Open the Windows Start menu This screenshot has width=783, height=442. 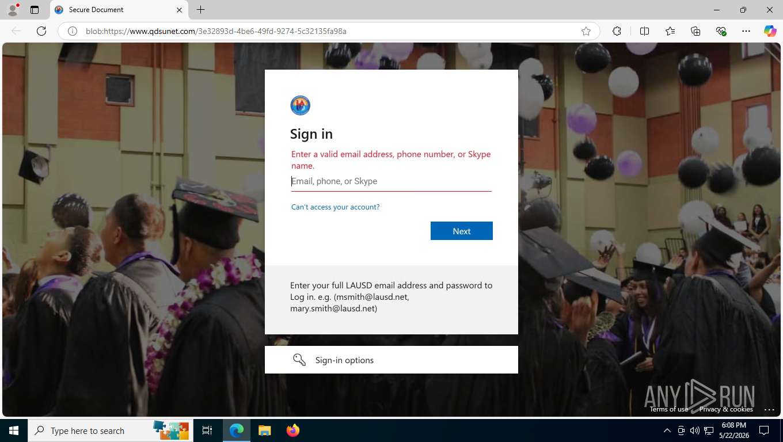click(x=14, y=430)
